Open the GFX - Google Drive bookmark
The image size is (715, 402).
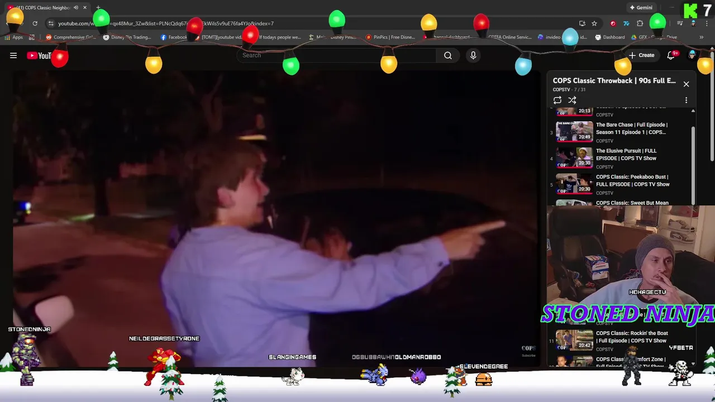[x=654, y=37]
